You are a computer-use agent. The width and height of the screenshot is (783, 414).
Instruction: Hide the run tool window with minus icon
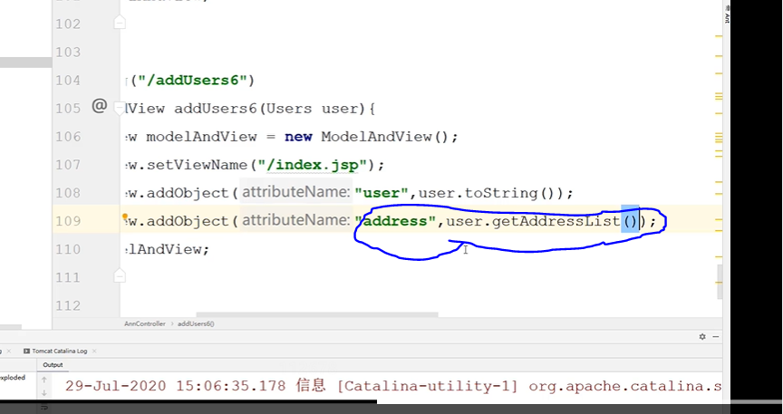(x=716, y=337)
